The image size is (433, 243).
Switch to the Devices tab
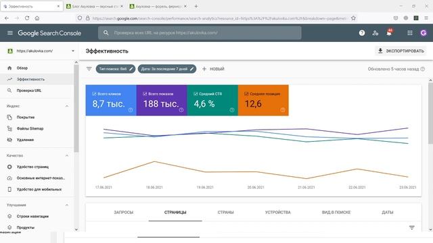click(278, 213)
